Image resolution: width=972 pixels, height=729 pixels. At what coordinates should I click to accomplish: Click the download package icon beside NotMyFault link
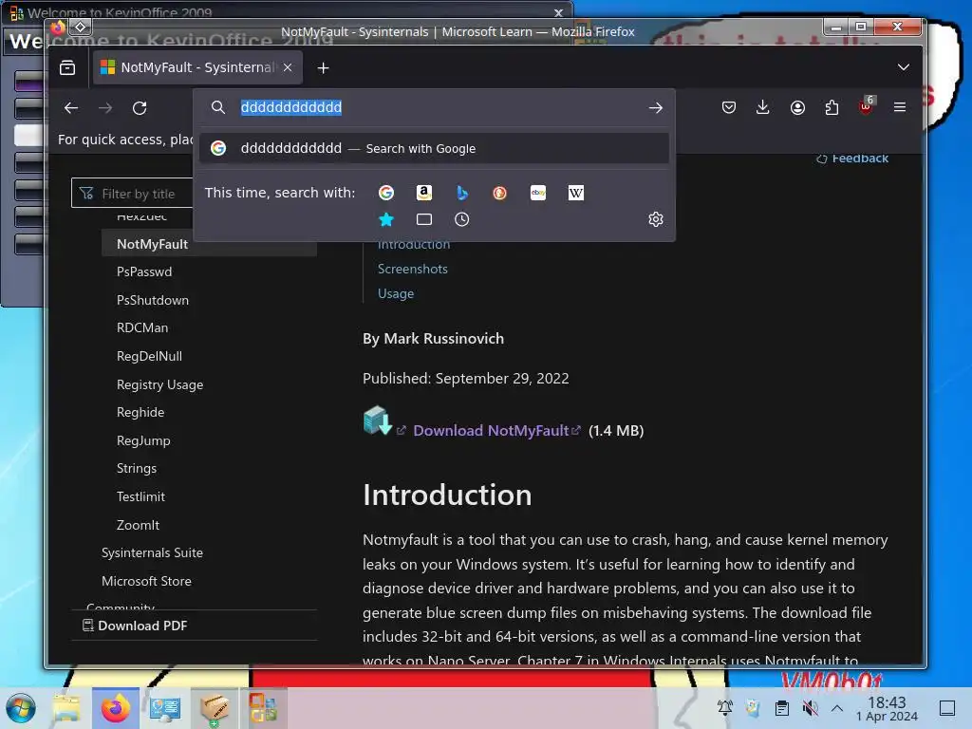pos(377,421)
